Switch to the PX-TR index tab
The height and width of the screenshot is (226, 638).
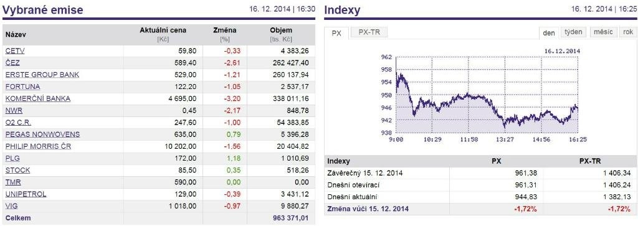point(369,32)
